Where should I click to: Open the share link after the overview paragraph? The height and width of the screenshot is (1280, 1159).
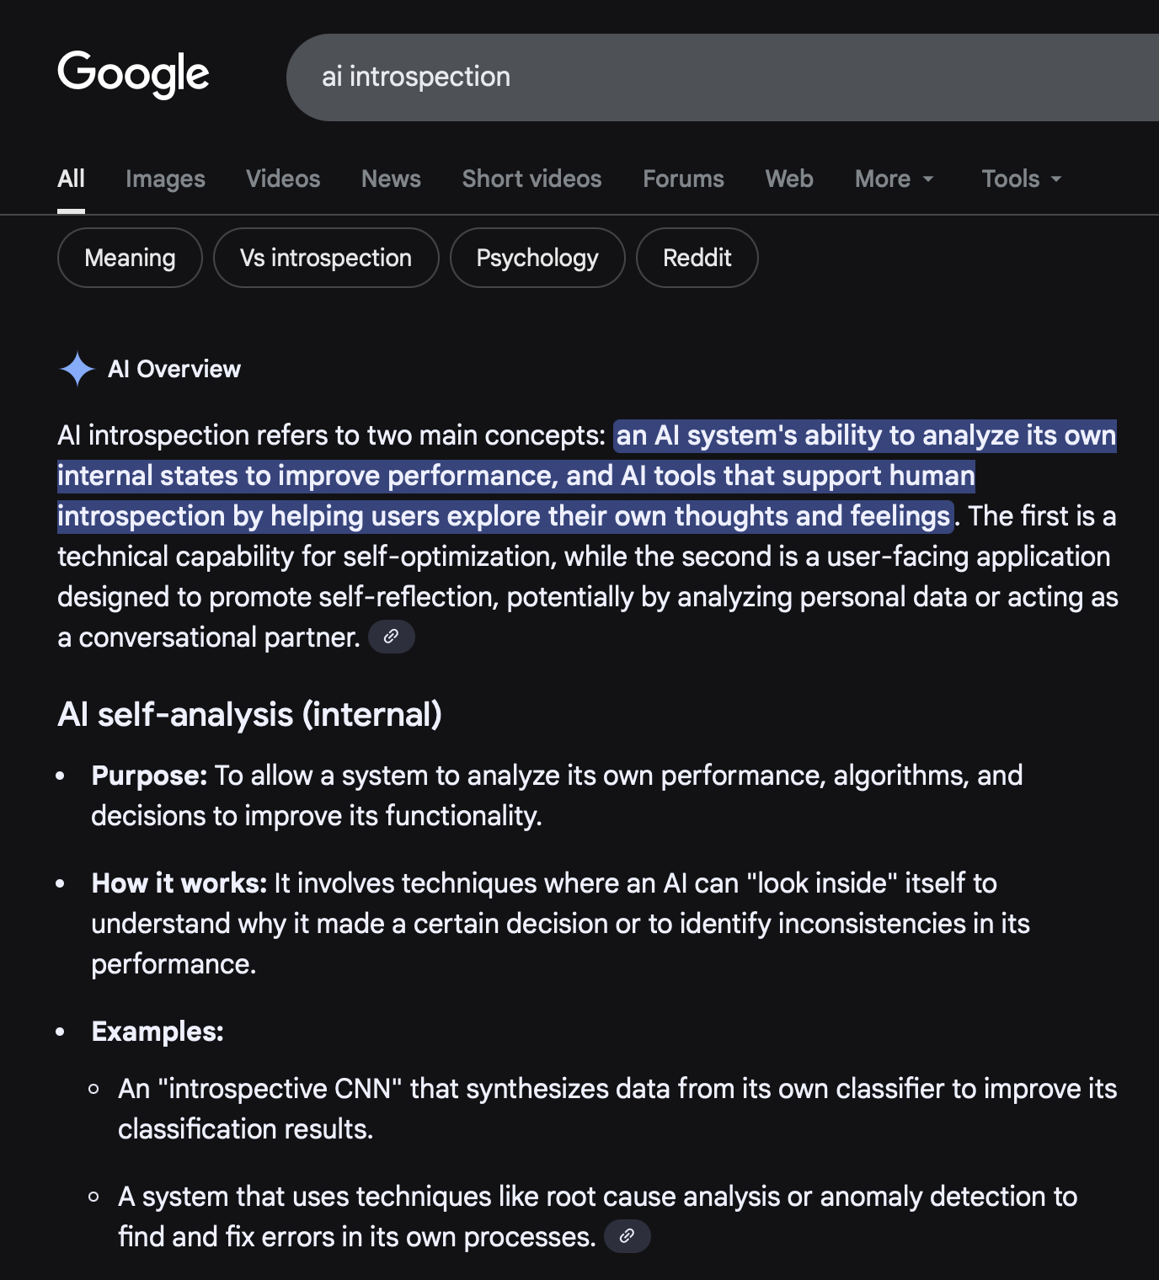(x=391, y=637)
